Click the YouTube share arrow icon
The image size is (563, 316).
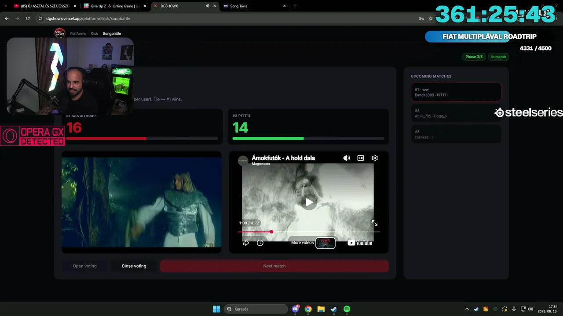[x=246, y=243]
